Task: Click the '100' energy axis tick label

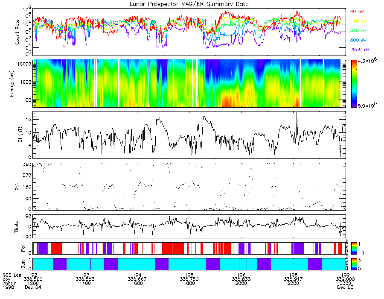Action: click(27, 100)
